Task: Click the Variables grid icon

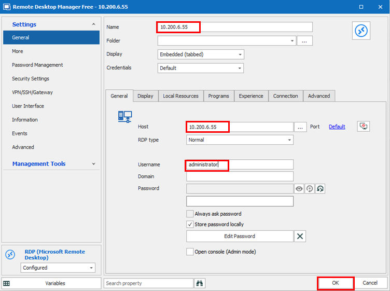Action: (6, 283)
